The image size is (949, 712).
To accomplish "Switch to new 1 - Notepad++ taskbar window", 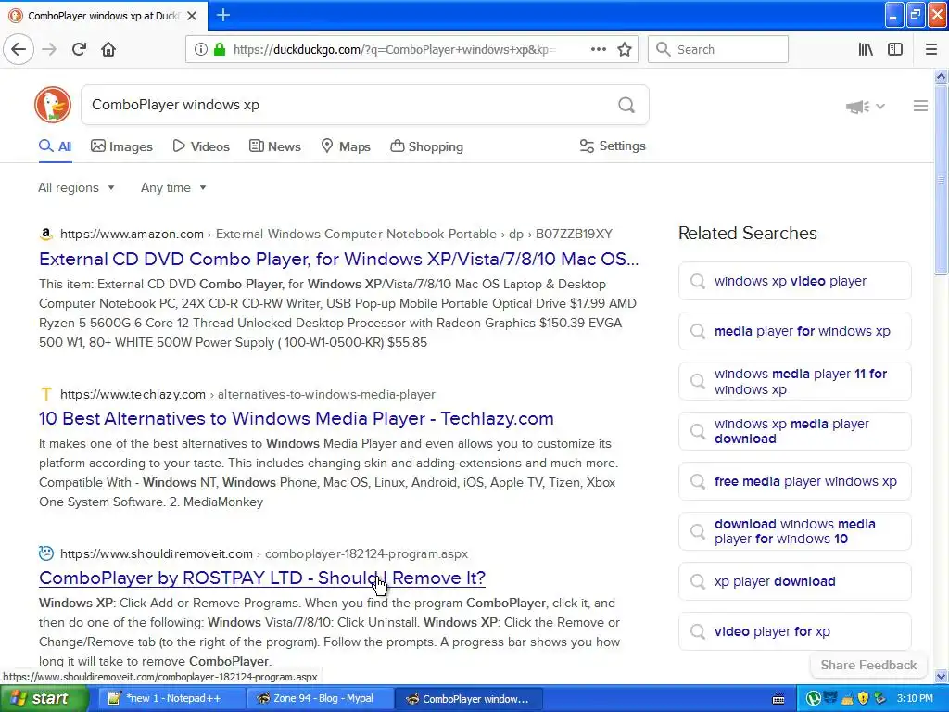I will tap(171, 698).
